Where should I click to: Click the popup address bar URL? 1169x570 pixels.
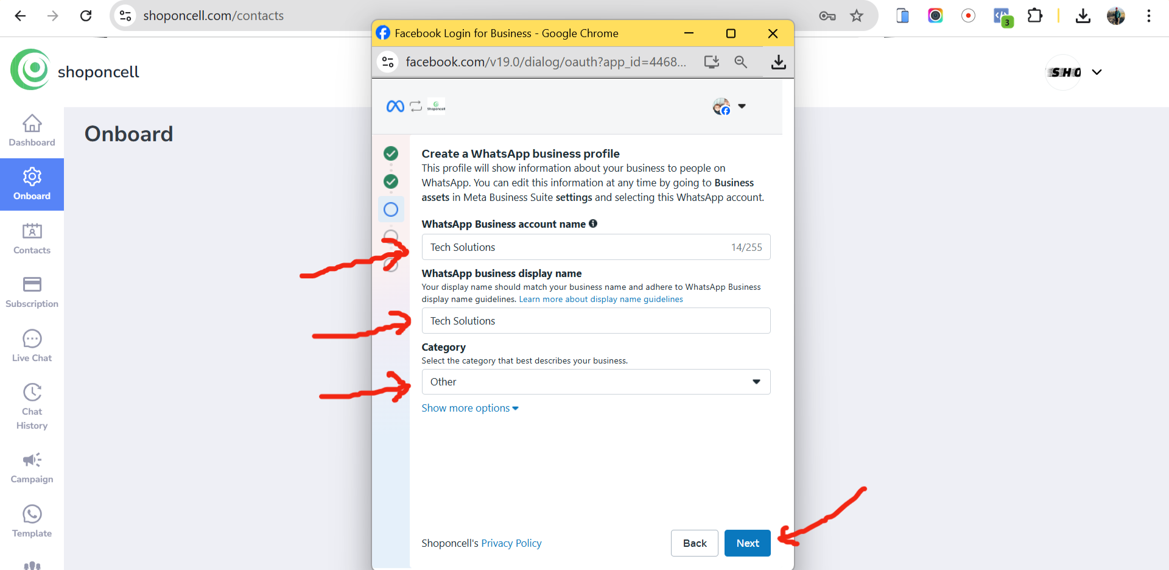[x=546, y=62]
